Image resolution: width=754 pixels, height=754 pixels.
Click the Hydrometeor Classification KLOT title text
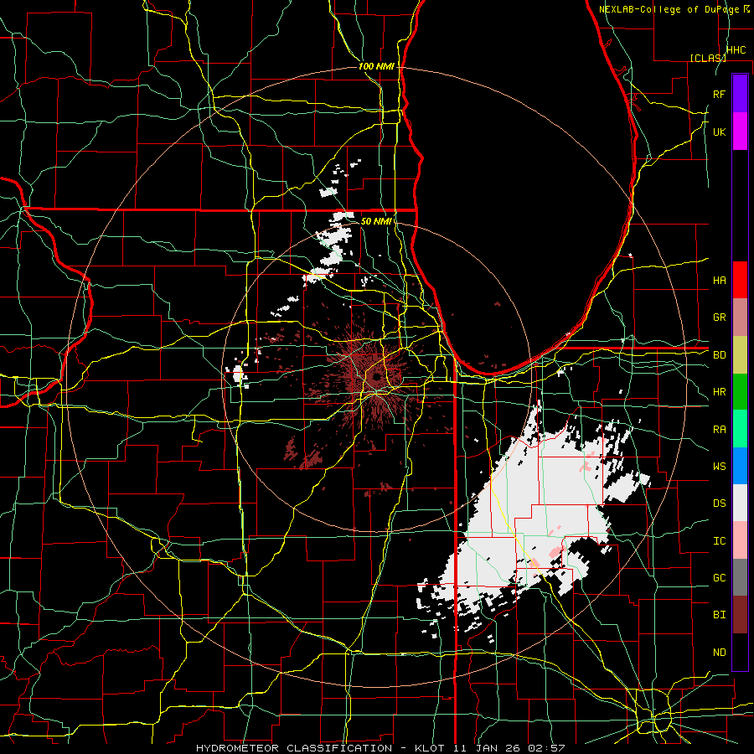click(x=380, y=748)
